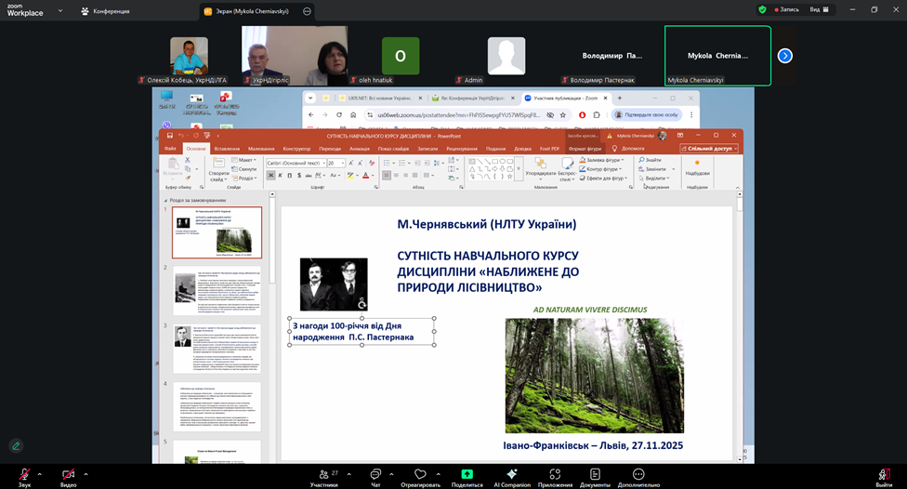Open AI Companion
The height and width of the screenshot is (489, 907).
pos(512,475)
